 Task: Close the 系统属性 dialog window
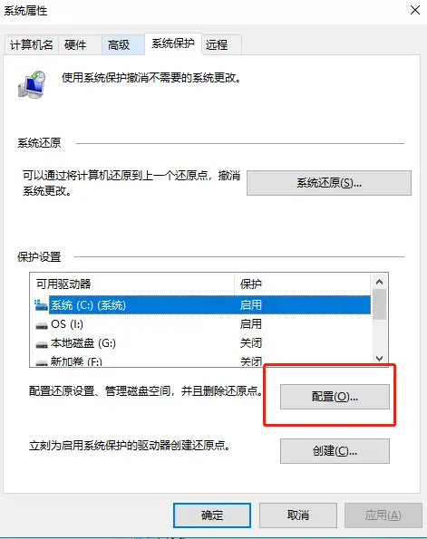click(x=415, y=10)
